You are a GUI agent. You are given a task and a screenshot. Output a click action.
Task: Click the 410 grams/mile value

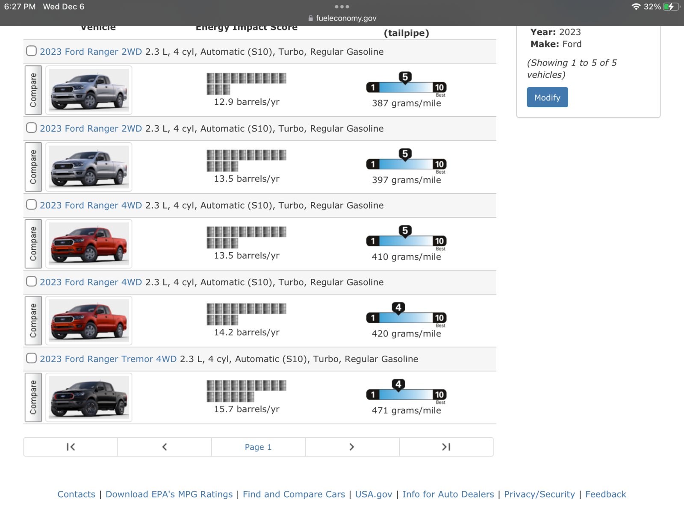coord(407,257)
